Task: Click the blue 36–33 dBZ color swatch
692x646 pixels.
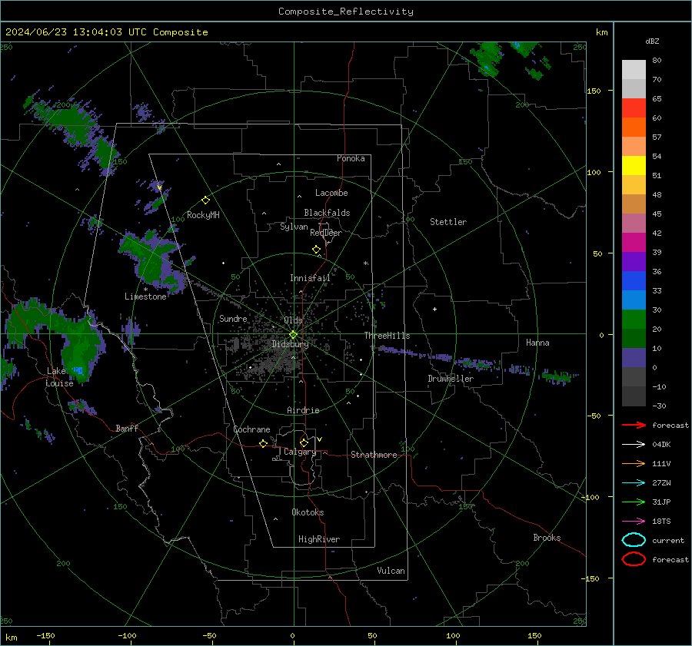Action: tap(634, 281)
